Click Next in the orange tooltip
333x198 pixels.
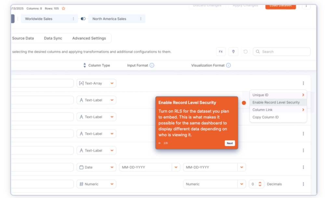(x=230, y=143)
